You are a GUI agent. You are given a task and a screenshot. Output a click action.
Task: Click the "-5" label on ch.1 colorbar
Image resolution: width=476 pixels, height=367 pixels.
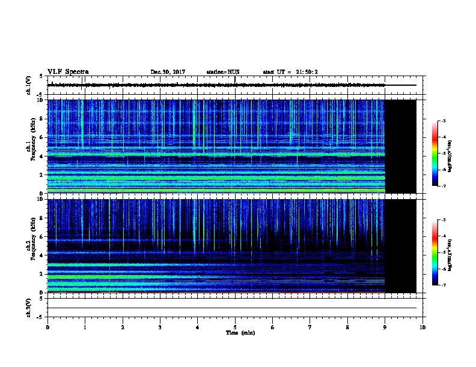(444, 154)
